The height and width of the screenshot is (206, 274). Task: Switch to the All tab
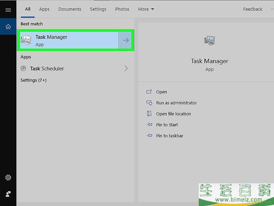(27, 9)
